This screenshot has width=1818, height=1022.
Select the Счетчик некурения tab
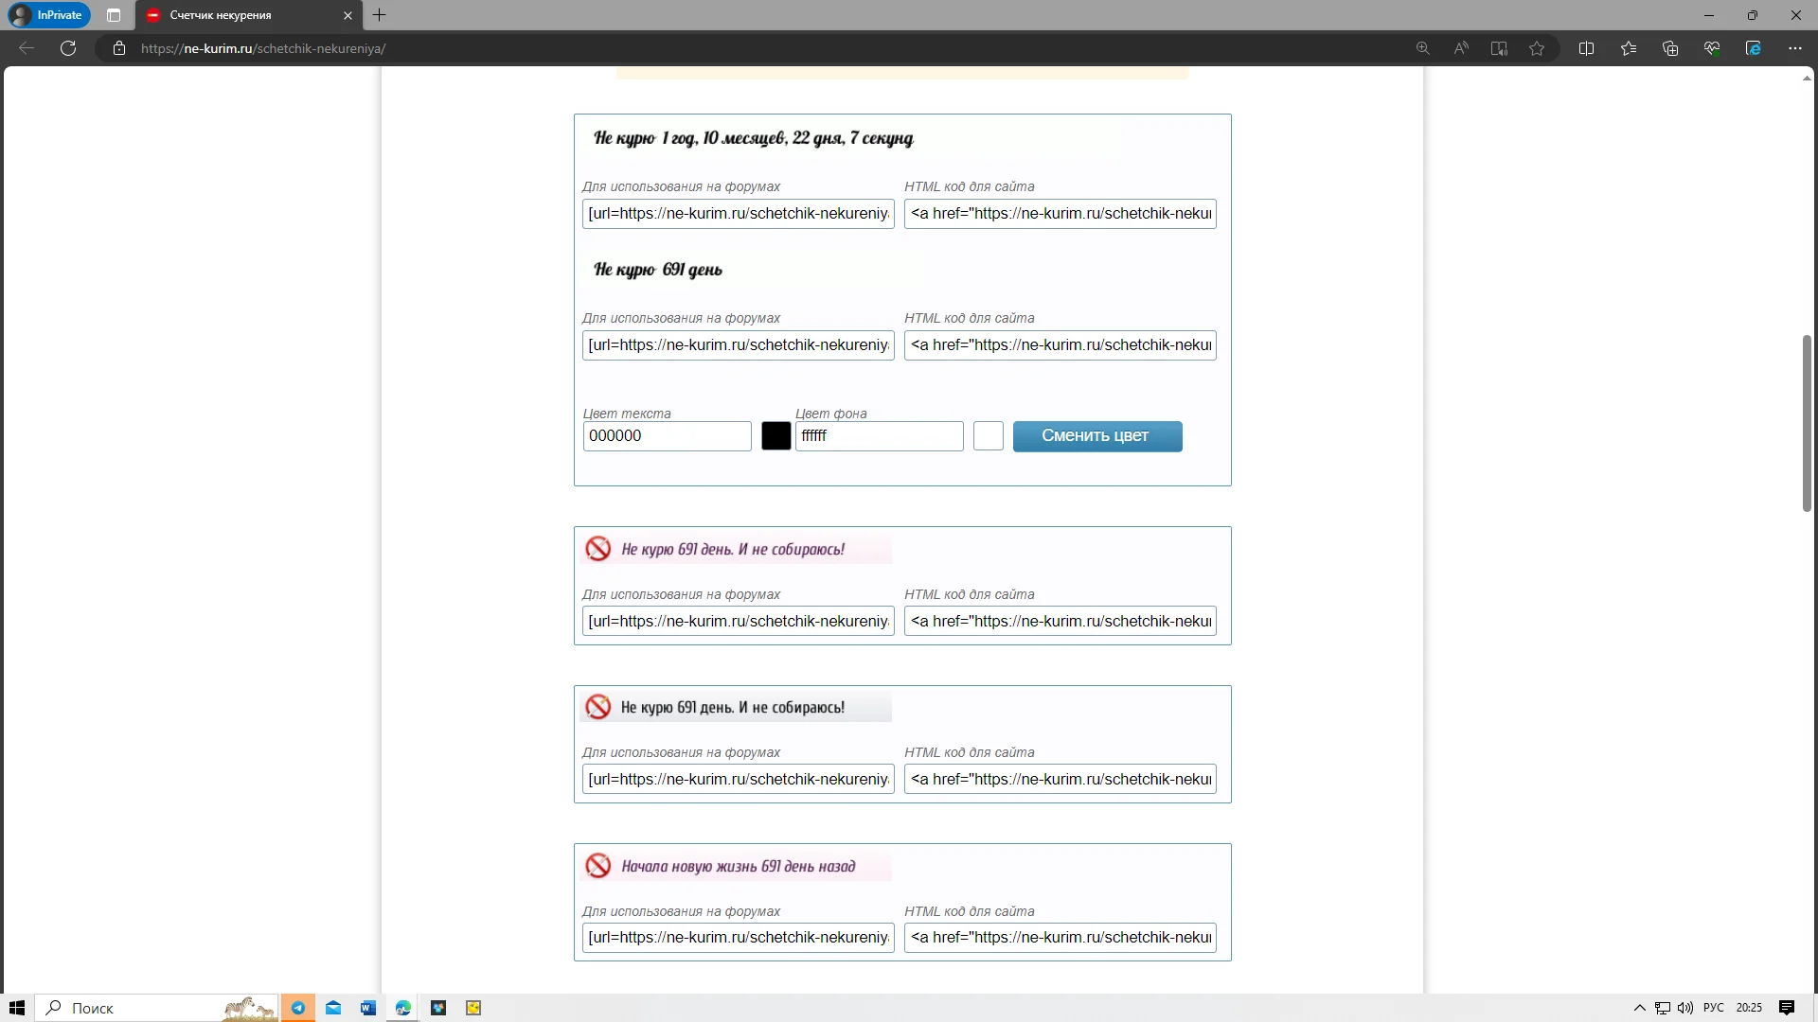pyautogui.click(x=237, y=15)
